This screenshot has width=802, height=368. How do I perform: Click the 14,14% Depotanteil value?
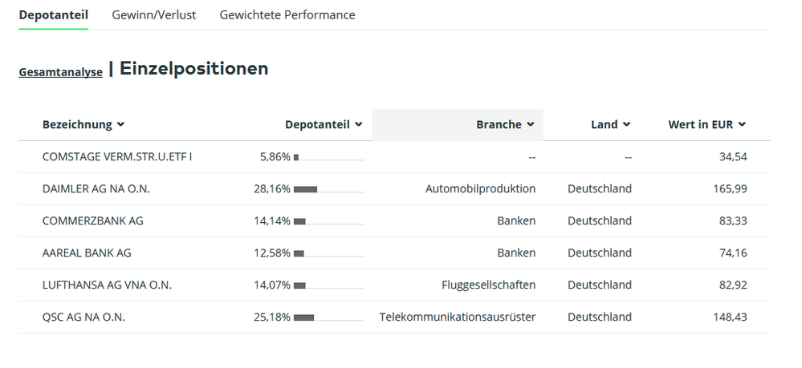point(272,220)
